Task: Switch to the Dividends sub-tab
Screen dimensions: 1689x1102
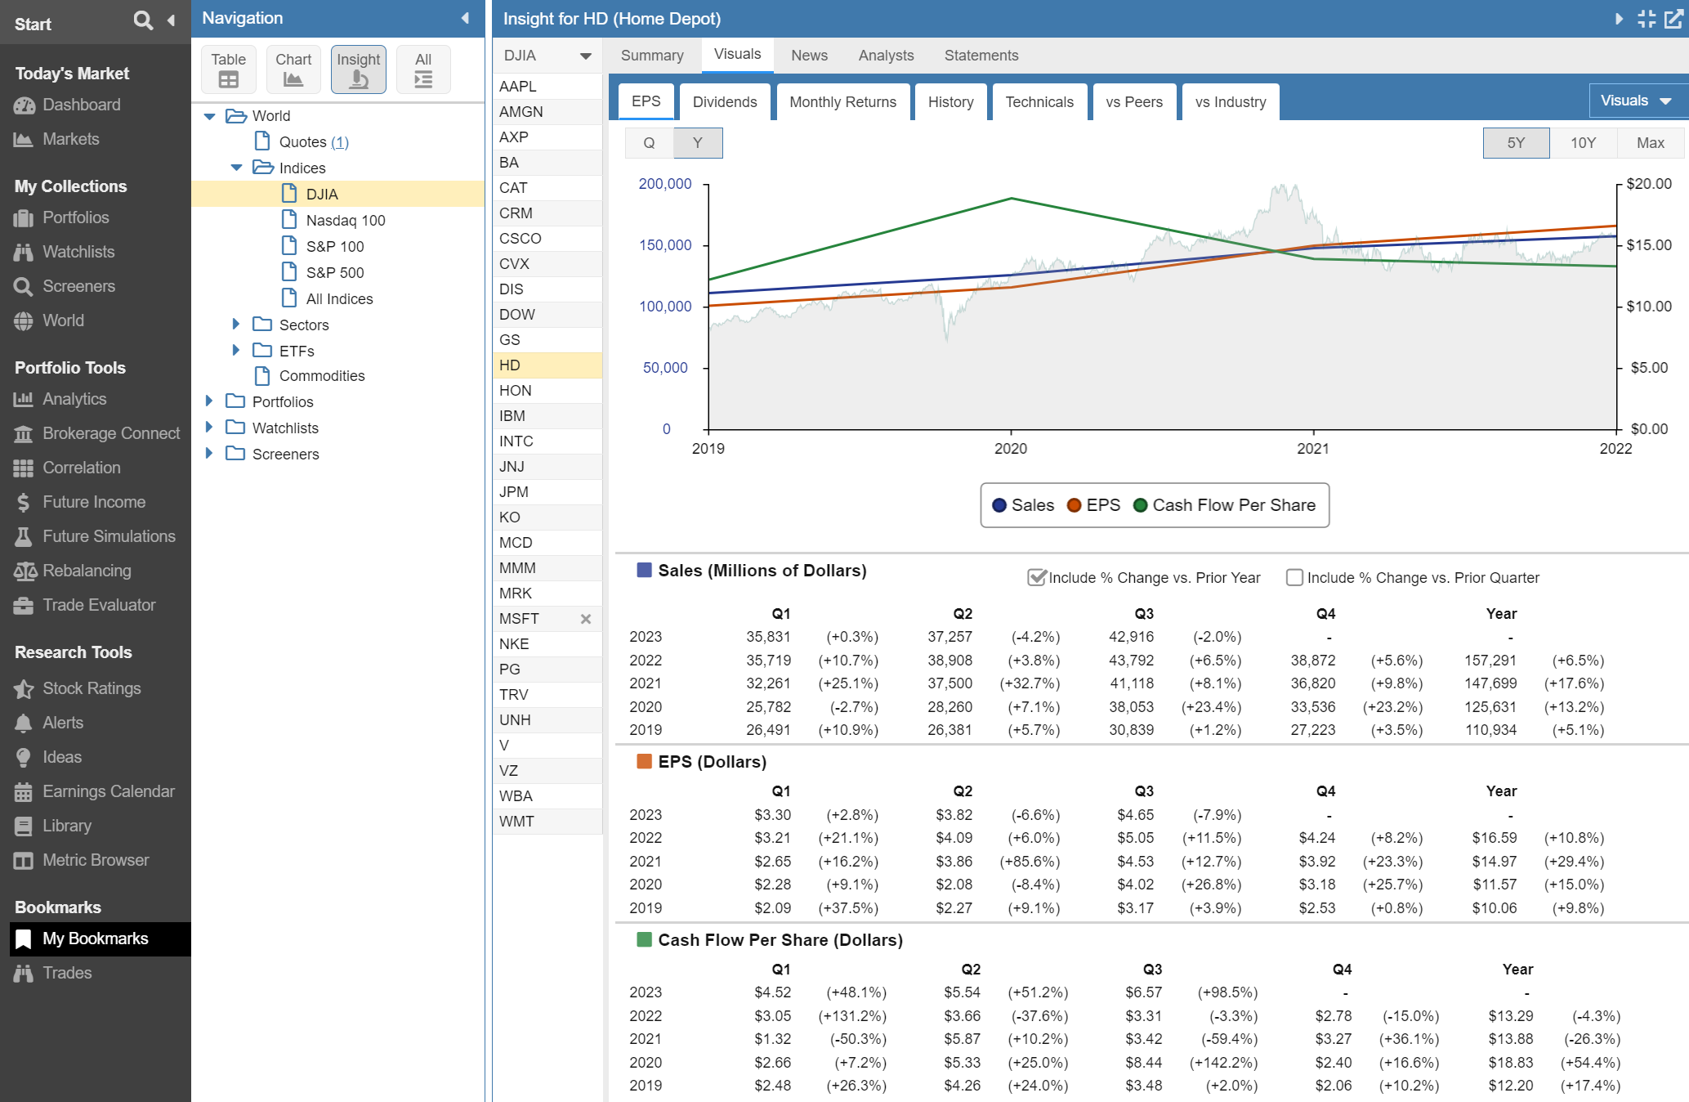Action: pos(725,102)
